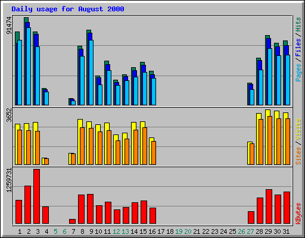Click day label 7 on the axis
The width and height of the screenshot is (305, 238).
click(73, 231)
